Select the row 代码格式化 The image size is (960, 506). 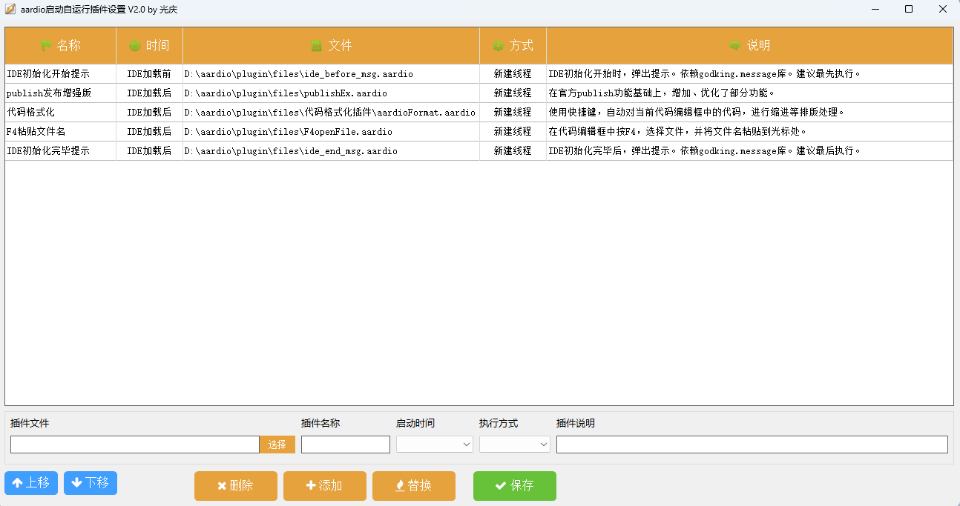[479, 113]
